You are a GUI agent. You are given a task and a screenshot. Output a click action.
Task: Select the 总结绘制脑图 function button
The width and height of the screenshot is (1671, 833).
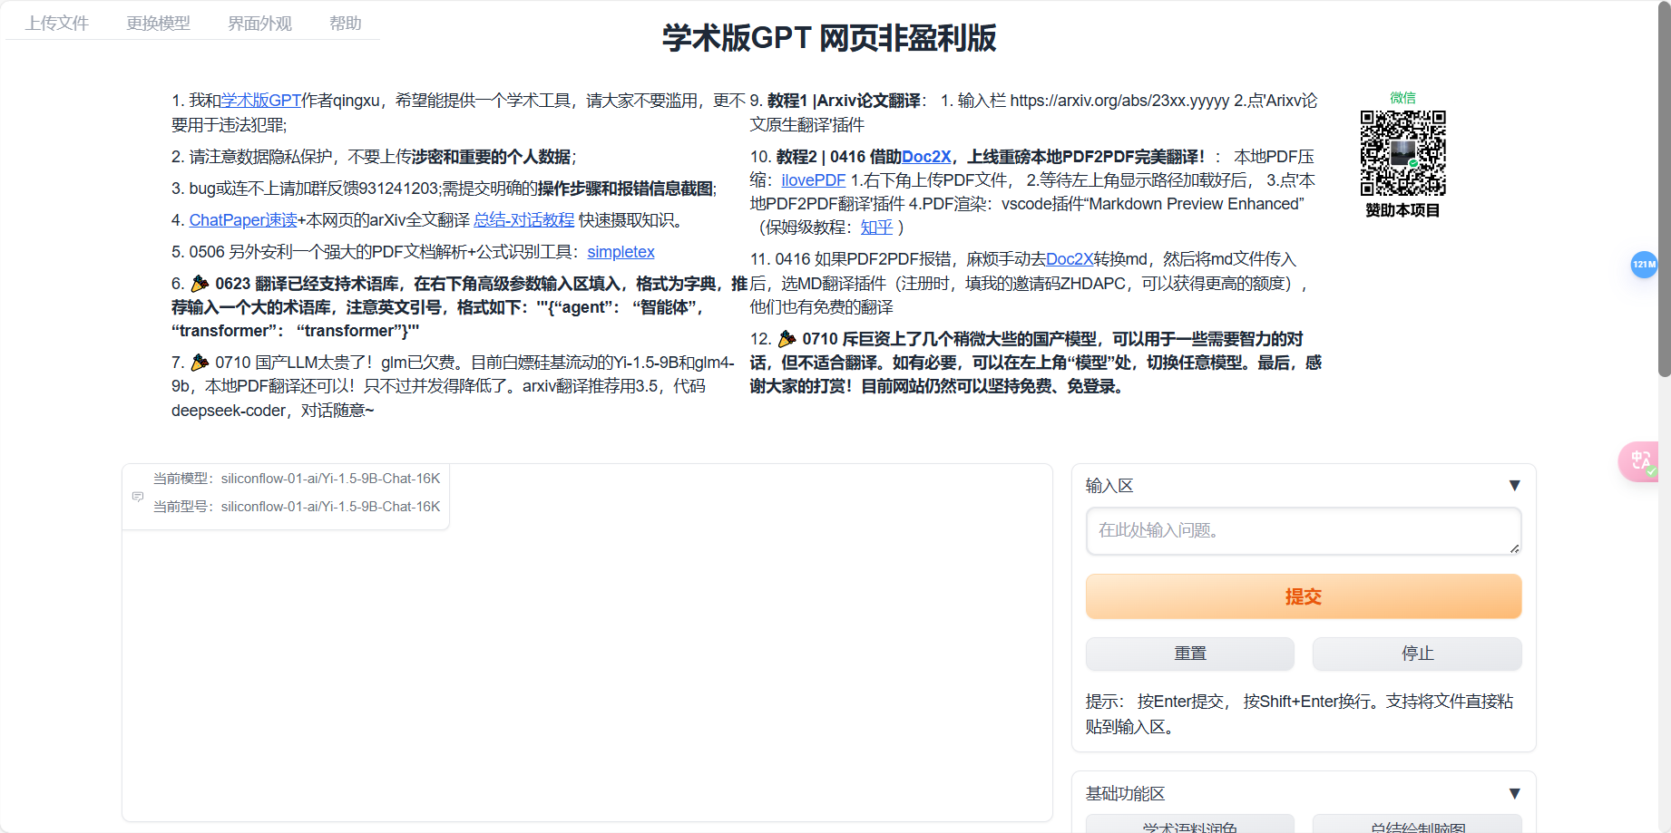tap(1417, 827)
